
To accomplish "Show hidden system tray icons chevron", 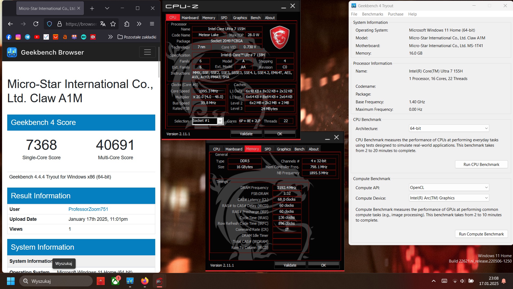I will click(x=433, y=281).
